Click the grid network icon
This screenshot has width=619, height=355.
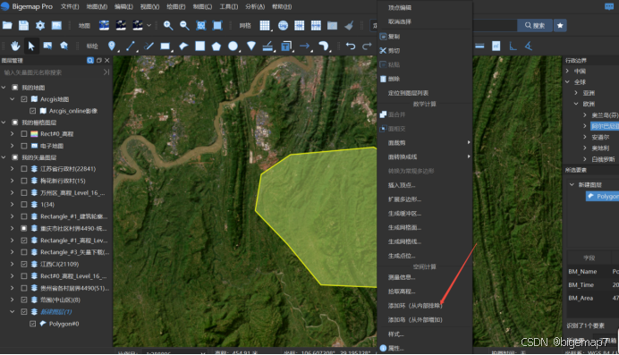click(x=265, y=26)
